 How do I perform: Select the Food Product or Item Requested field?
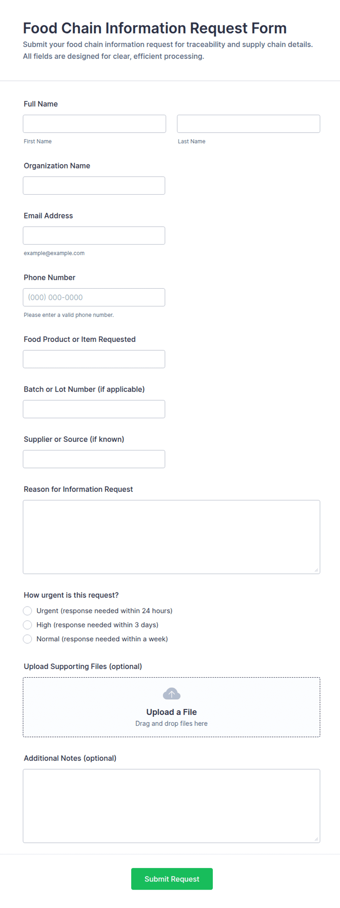[x=94, y=359]
